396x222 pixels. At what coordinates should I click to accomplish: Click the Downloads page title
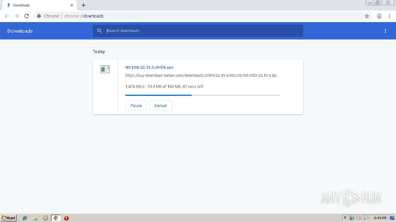tap(20, 31)
